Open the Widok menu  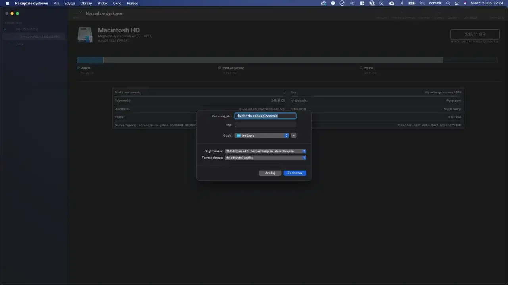tap(102, 3)
